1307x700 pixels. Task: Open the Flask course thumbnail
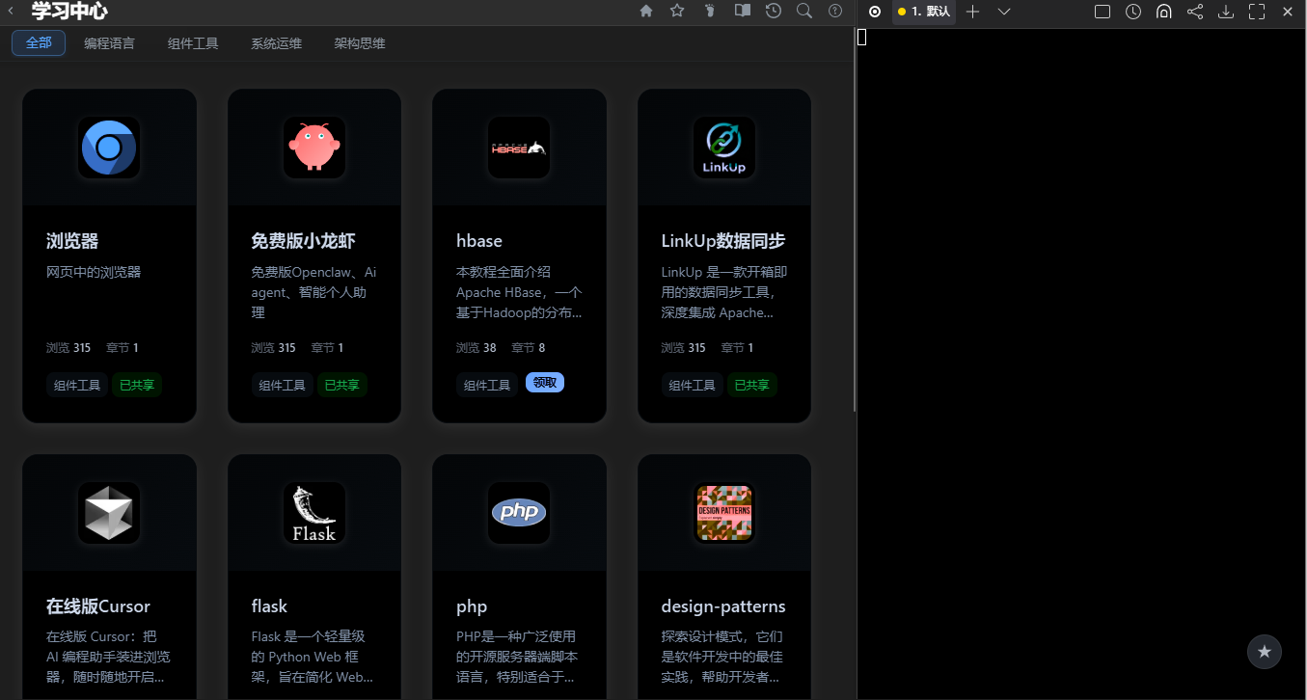pyautogui.click(x=314, y=513)
